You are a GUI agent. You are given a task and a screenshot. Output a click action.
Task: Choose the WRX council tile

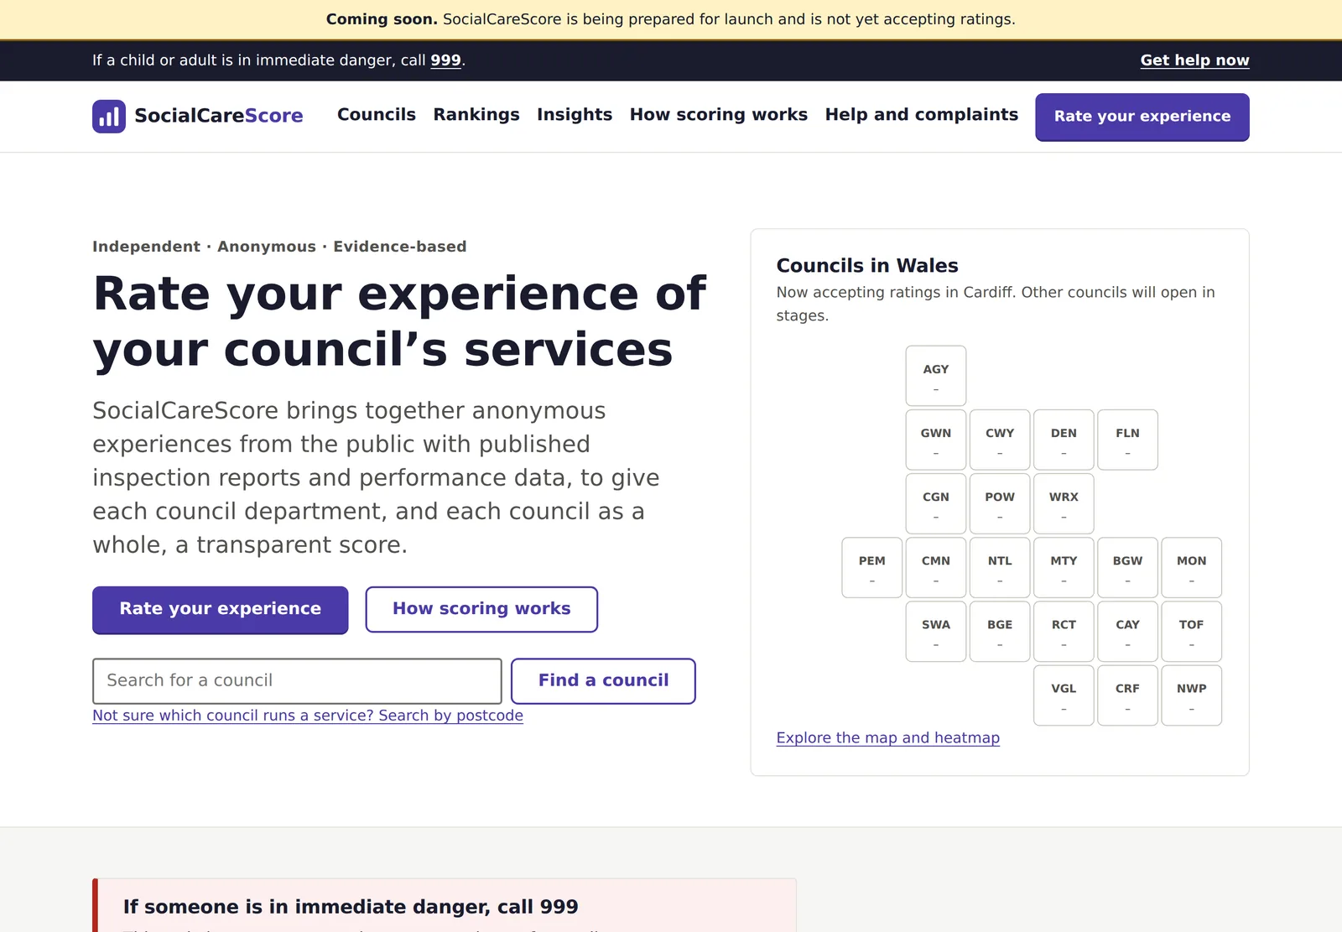coord(1064,503)
